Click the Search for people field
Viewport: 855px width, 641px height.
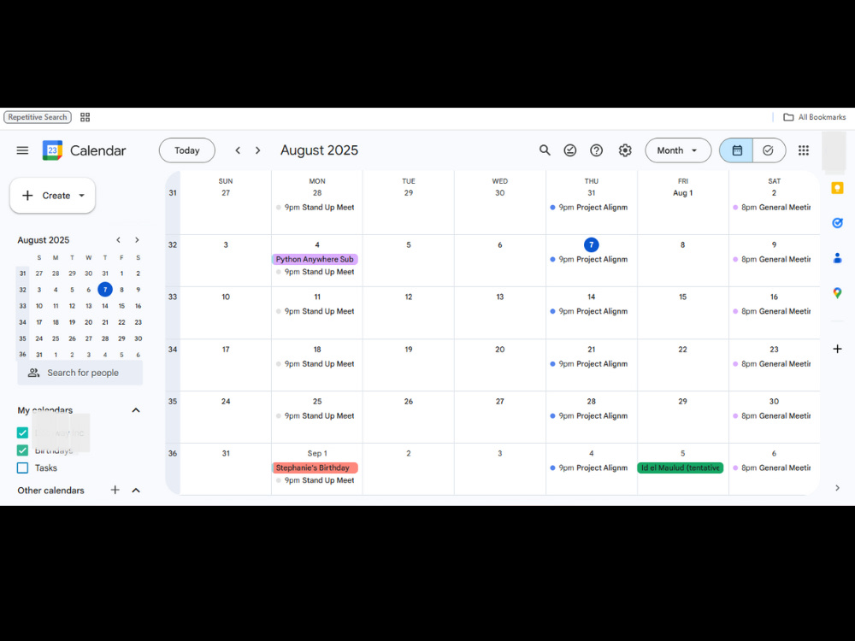[80, 373]
